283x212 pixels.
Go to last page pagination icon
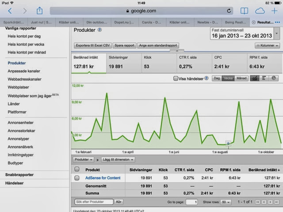[x=276, y=202]
